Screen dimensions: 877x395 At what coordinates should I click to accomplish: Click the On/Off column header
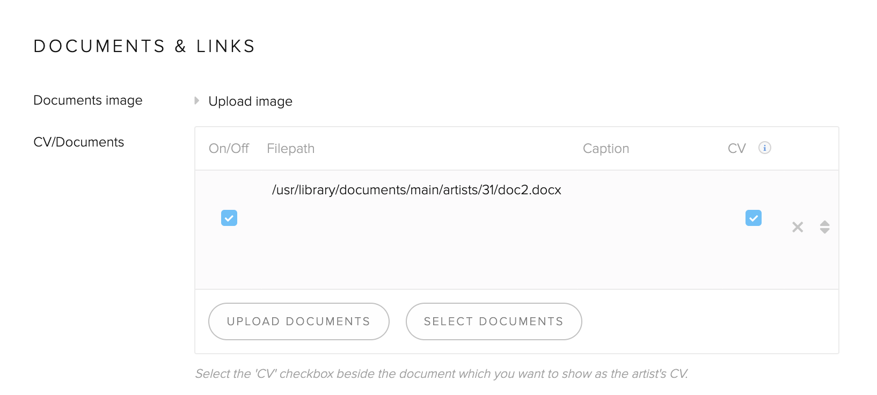pyautogui.click(x=229, y=149)
